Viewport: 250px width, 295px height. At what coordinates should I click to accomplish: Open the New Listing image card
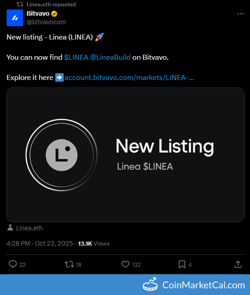pos(125,155)
